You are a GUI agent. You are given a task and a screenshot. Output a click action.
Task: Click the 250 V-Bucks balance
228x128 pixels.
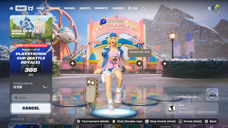[x=133, y=8]
